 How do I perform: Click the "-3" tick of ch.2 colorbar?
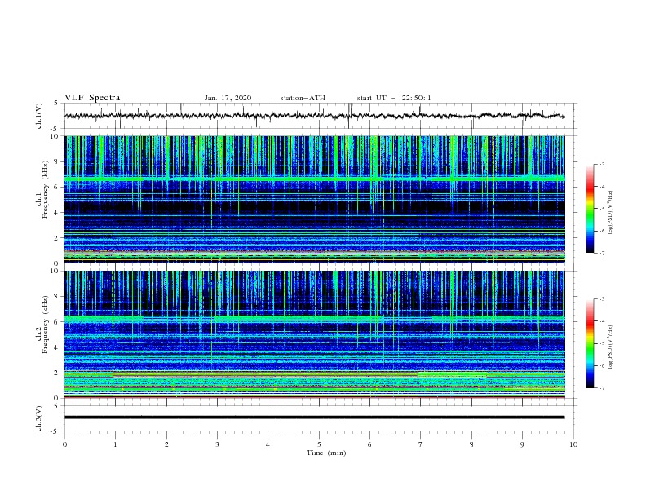(x=601, y=299)
